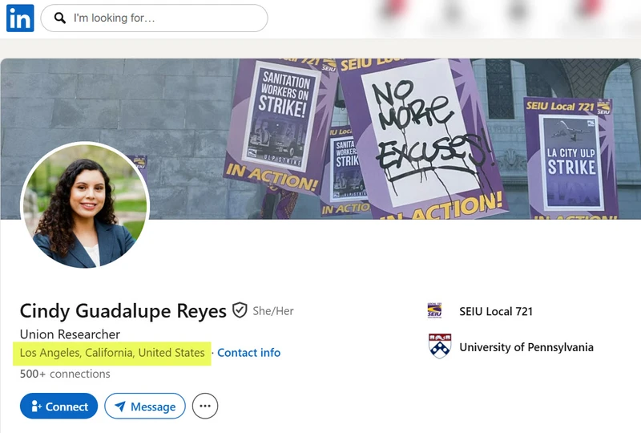Image resolution: width=641 pixels, height=433 pixels.
Task: Open the SEIU Local 721 company link
Action: [x=496, y=311]
